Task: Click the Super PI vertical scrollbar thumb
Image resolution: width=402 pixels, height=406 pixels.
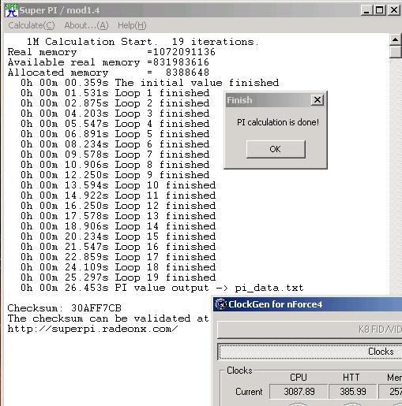Action: tap(395, 52)
